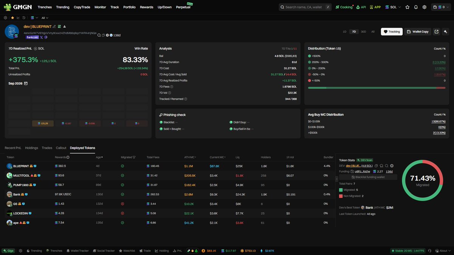Open bottom bar settings gear icon

point(20,251)
